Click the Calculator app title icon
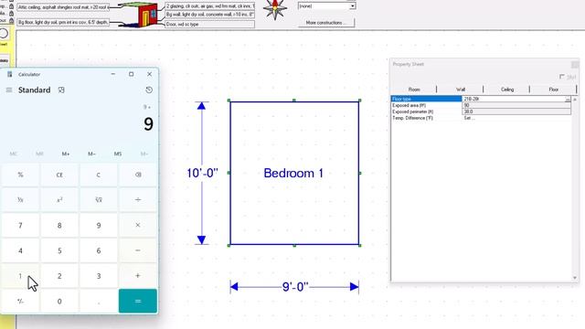Viewport: 585px width, 329px height. click(x=10, y=74)
